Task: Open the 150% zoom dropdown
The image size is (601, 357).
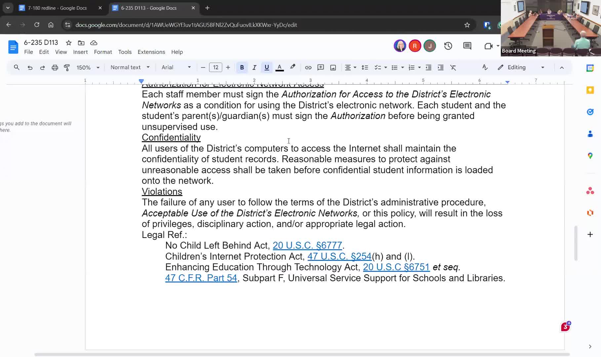Action: [88, 67]
